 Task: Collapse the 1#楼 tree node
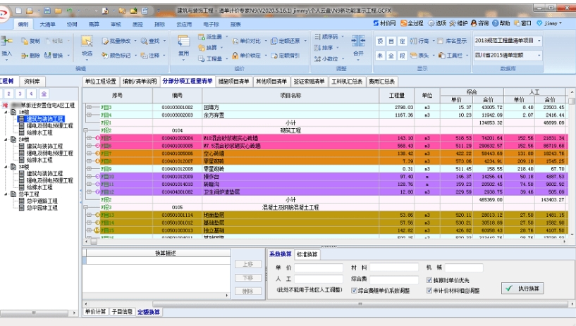tap(6, 112)
